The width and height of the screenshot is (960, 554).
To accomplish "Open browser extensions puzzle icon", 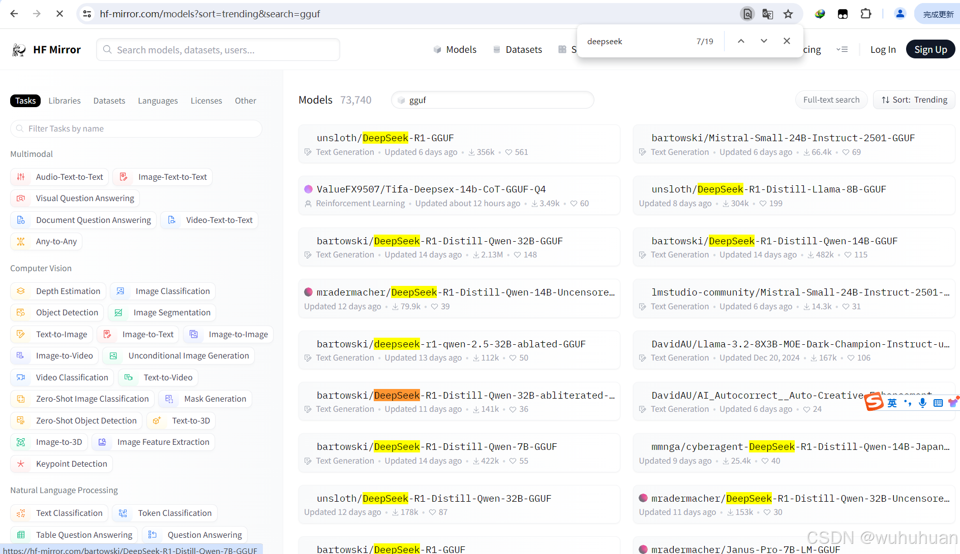I will (865, 14).
